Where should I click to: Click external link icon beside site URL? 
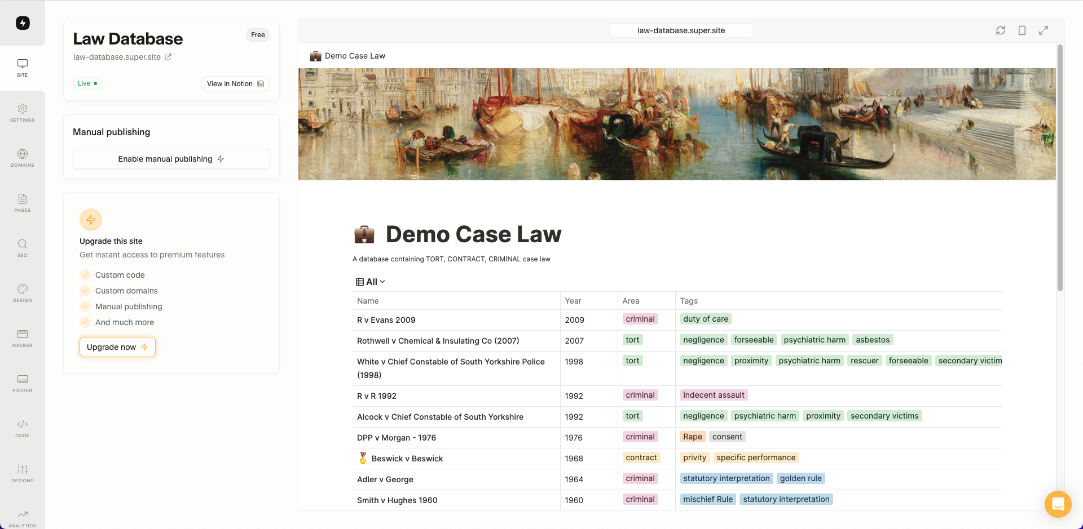point(168,57)
